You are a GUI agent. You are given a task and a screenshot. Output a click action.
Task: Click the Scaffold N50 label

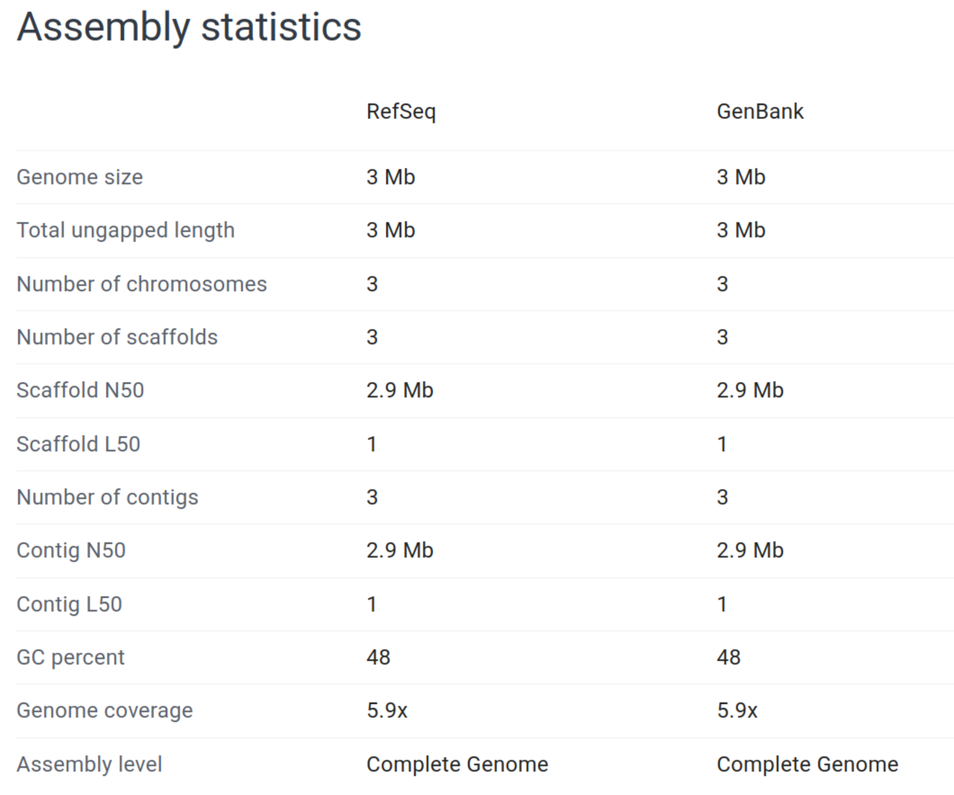click(81, 390)
